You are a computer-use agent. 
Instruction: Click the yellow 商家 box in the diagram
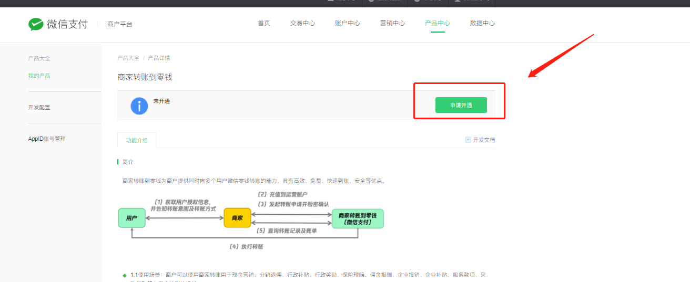tap(237, 218)
